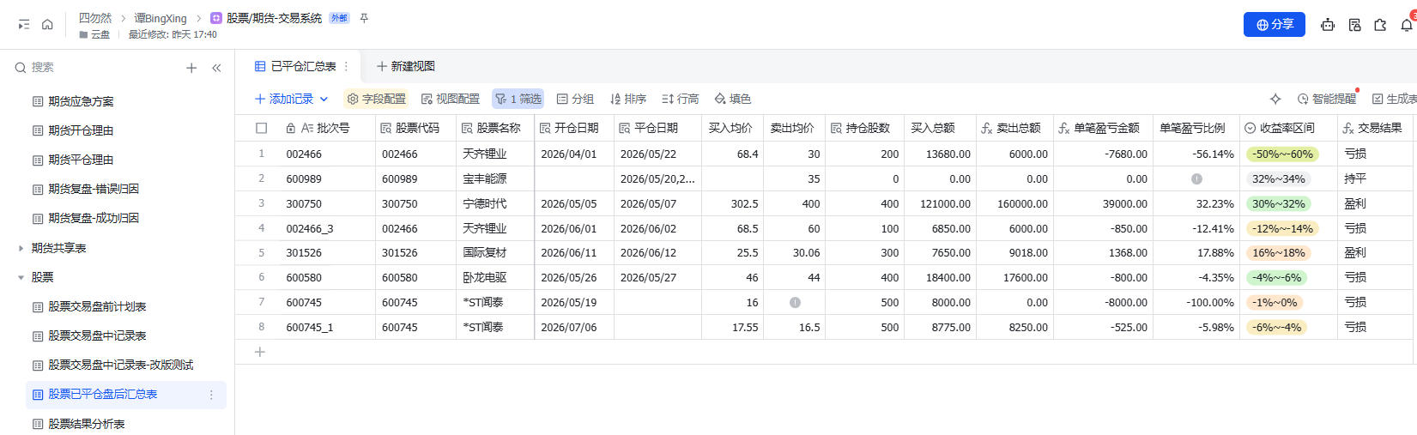The width and height of the screenshot is (1417, 435).
Task: Go to 四勿然 breadcrumb link
Action: point(95,18)
